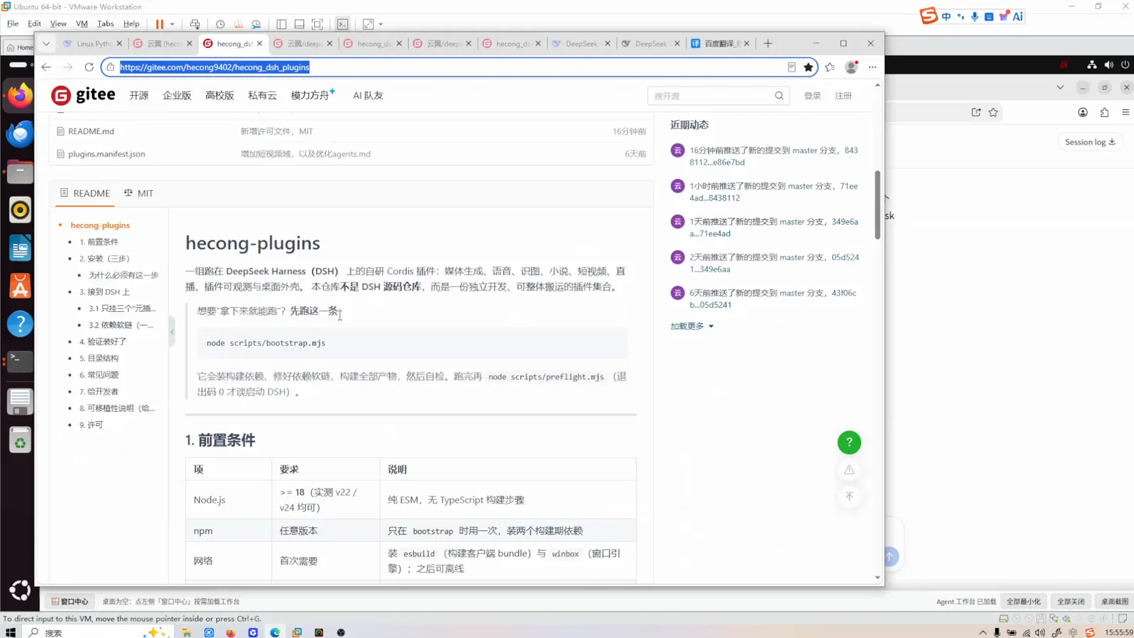This screenshot has width=1134, height=638.
Task: Open README.md file
Action: [91, 131]
